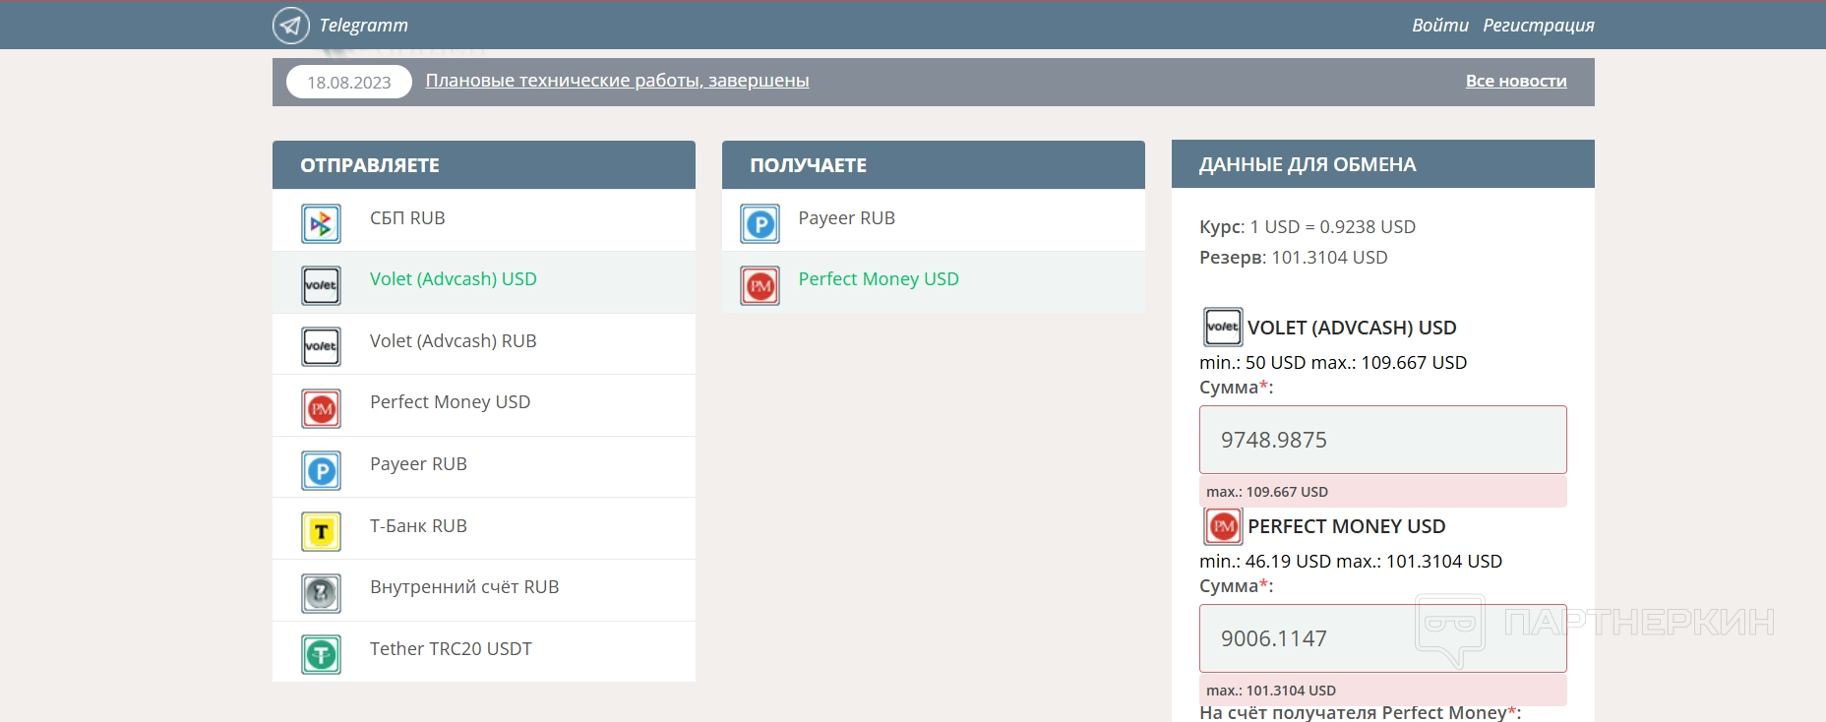The height and width of the screenshot is (722, 1826).
Task: Select Payeer RUB in the send list
Action: tap(484, 467)
